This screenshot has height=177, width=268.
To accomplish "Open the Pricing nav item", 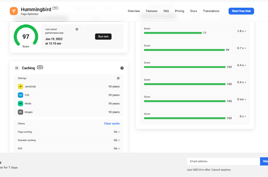I will tap(180, 11).
